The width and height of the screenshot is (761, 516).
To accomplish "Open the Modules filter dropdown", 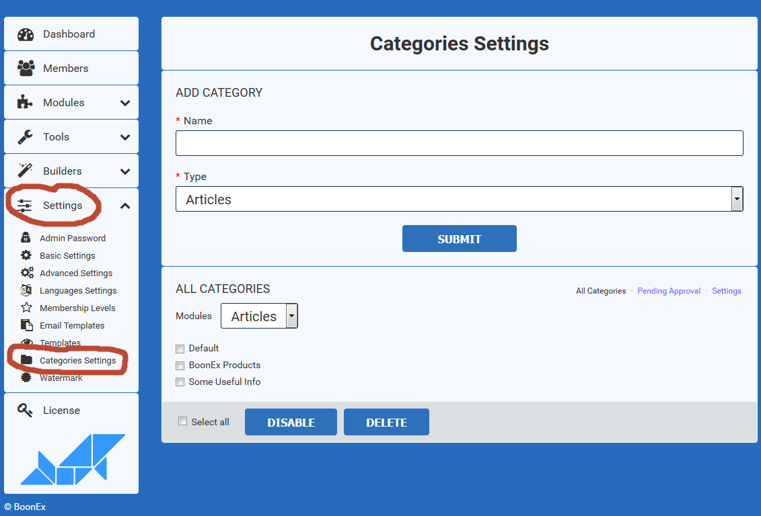I will pyautogui.click(x=259, y=316).
